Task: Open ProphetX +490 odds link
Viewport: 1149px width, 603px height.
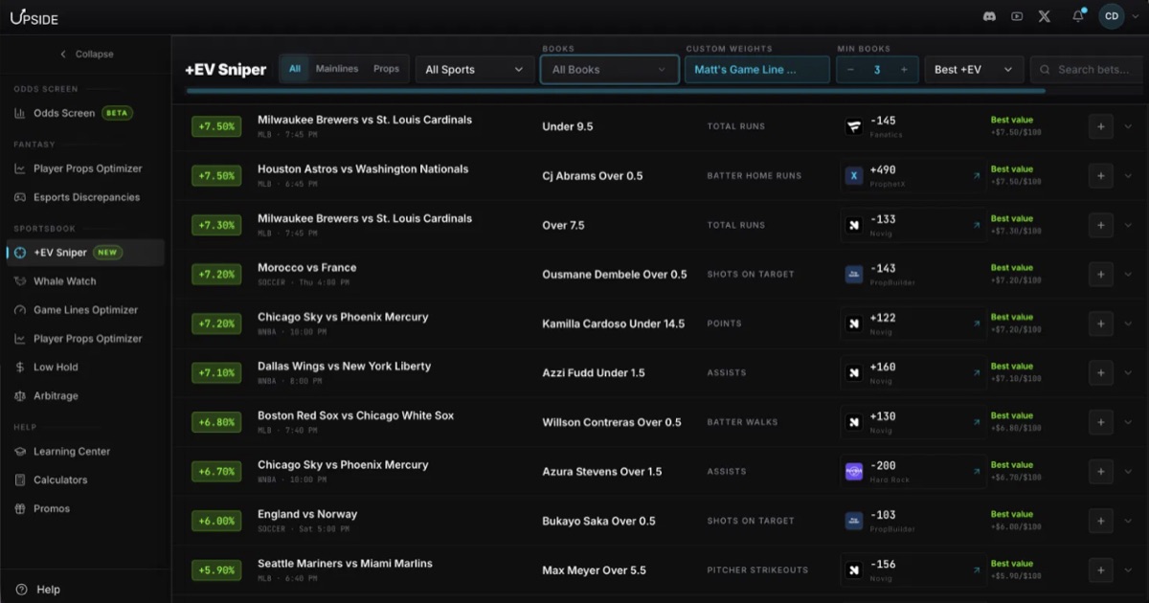Action: 912,176
